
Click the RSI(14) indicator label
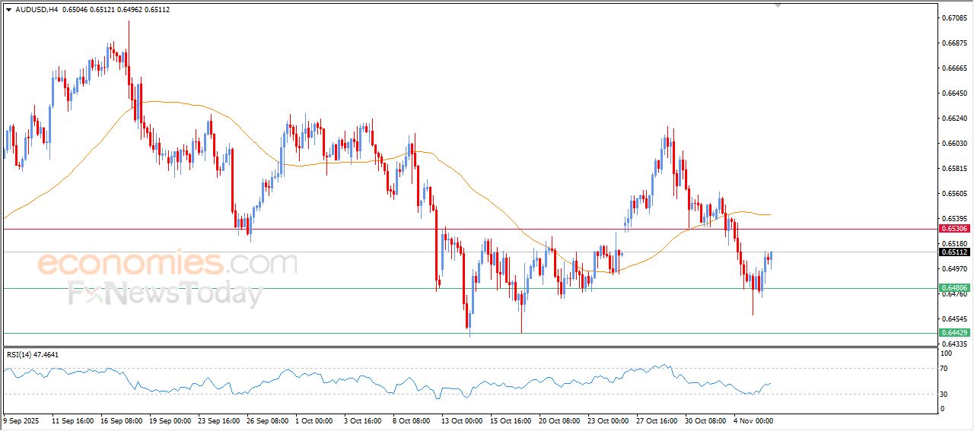32,354
